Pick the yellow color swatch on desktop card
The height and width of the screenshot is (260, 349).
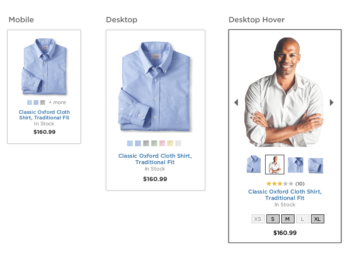pyautogui.click(x=170, y=143)
